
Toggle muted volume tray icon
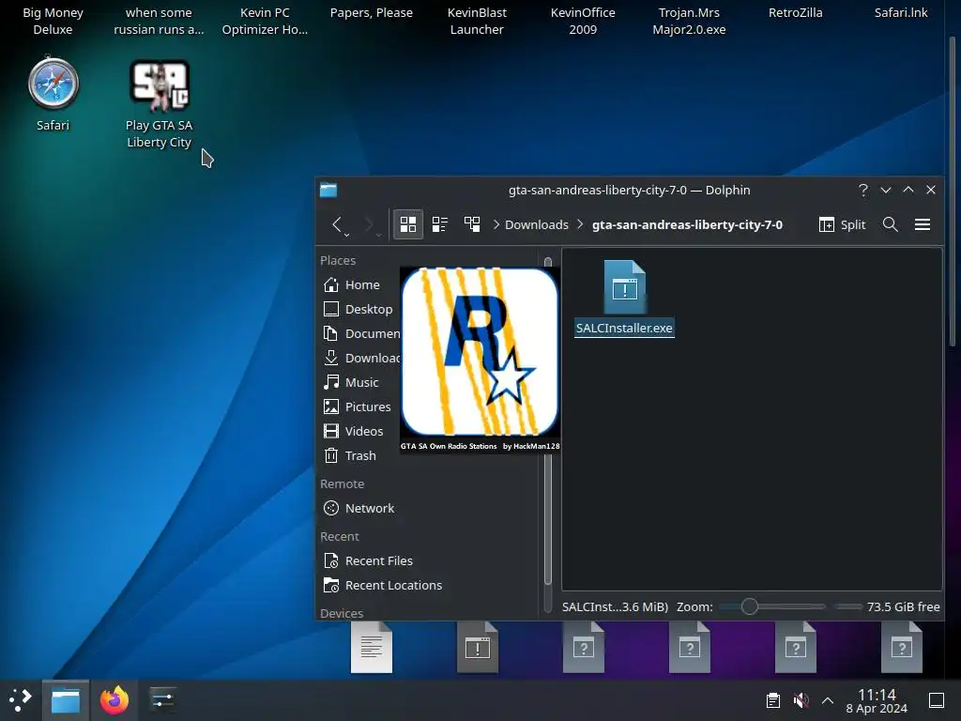click(x=801, y=700)
